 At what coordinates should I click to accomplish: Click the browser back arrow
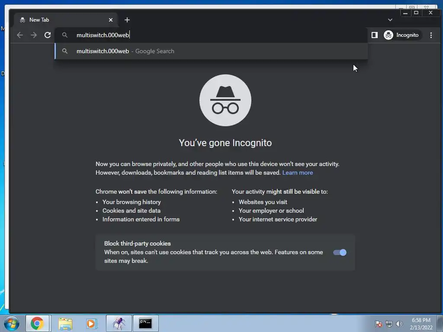20,35
